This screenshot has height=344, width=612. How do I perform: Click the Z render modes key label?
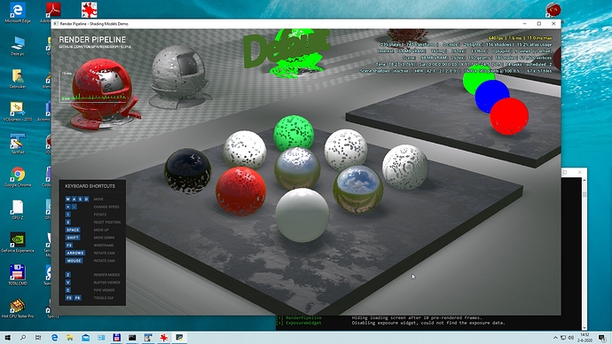68,275
